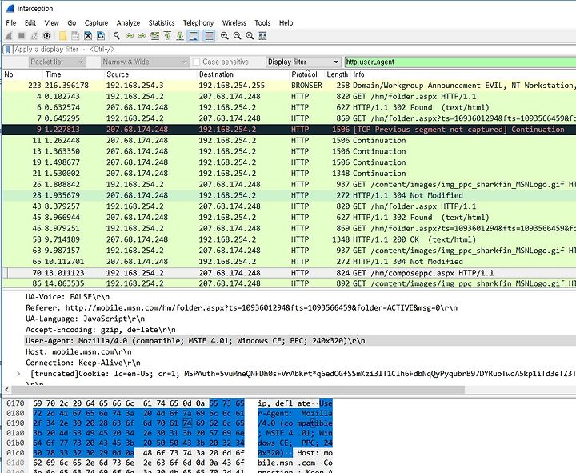Click the zoom in magnifier icon

pyautogui.click(x=225, y=36)
